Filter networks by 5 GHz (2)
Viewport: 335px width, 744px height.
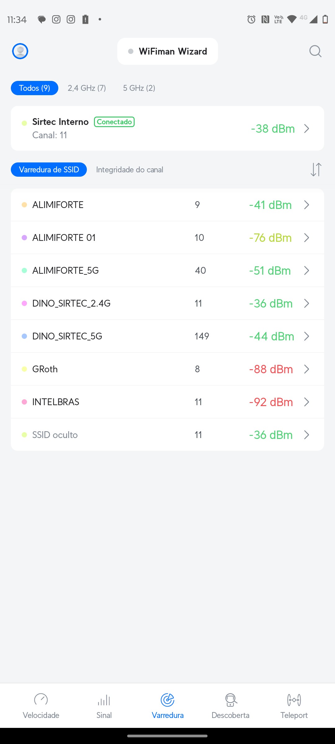[x=139, y=88]
